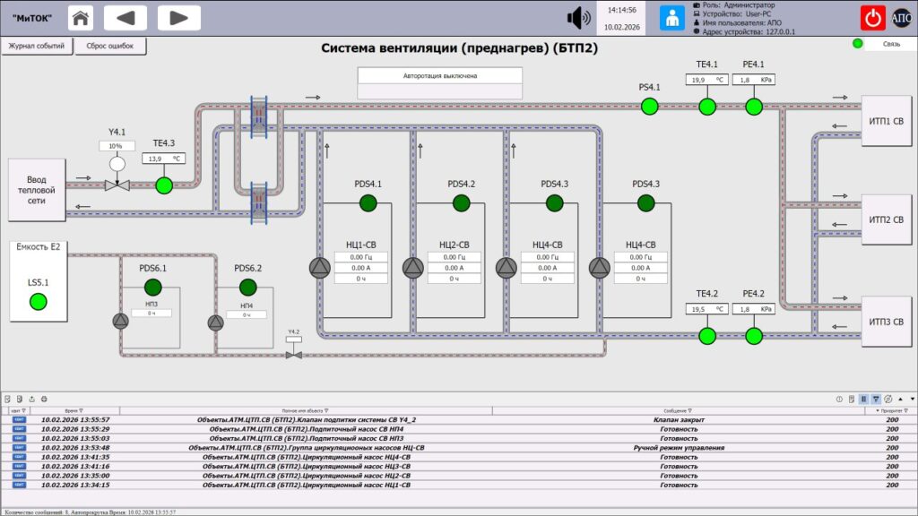Open the ИТП1 СВ unit block
Screen dimensions: 918x516
[886, 121]
